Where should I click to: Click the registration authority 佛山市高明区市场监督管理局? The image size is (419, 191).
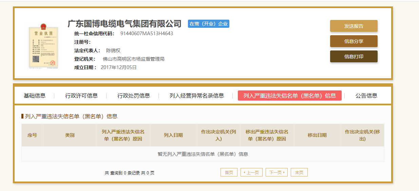[x=134, y=59]
